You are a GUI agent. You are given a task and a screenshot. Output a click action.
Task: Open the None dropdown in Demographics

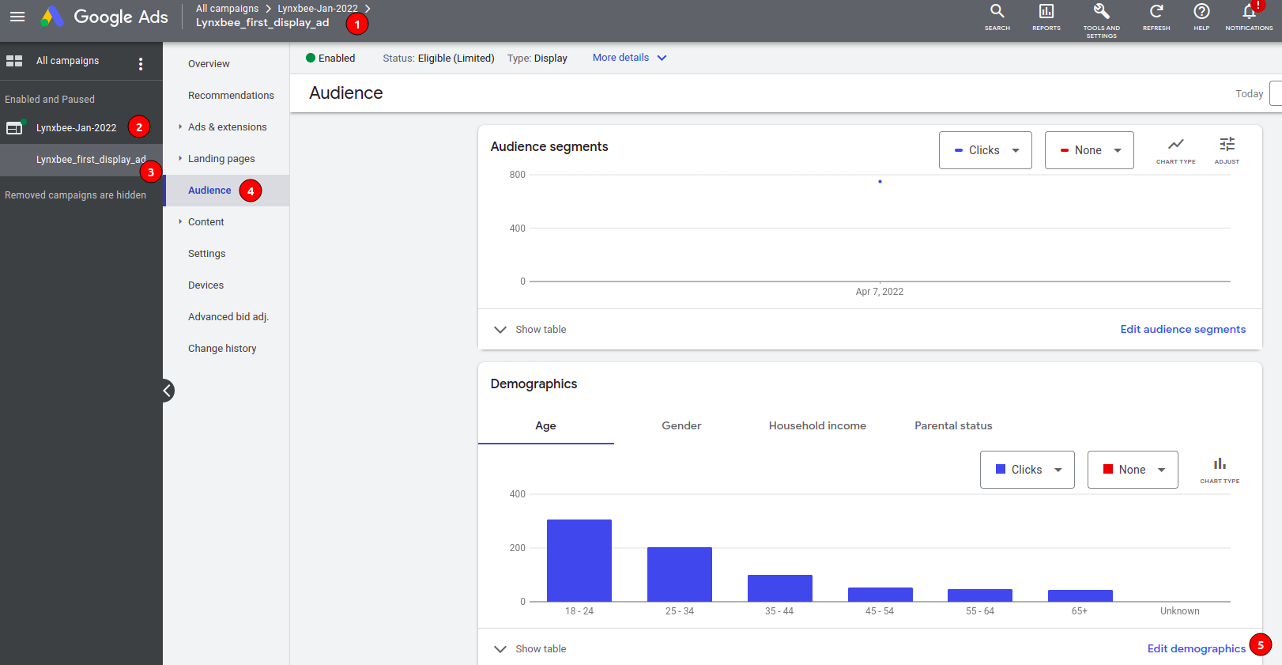click(1133, 470)
